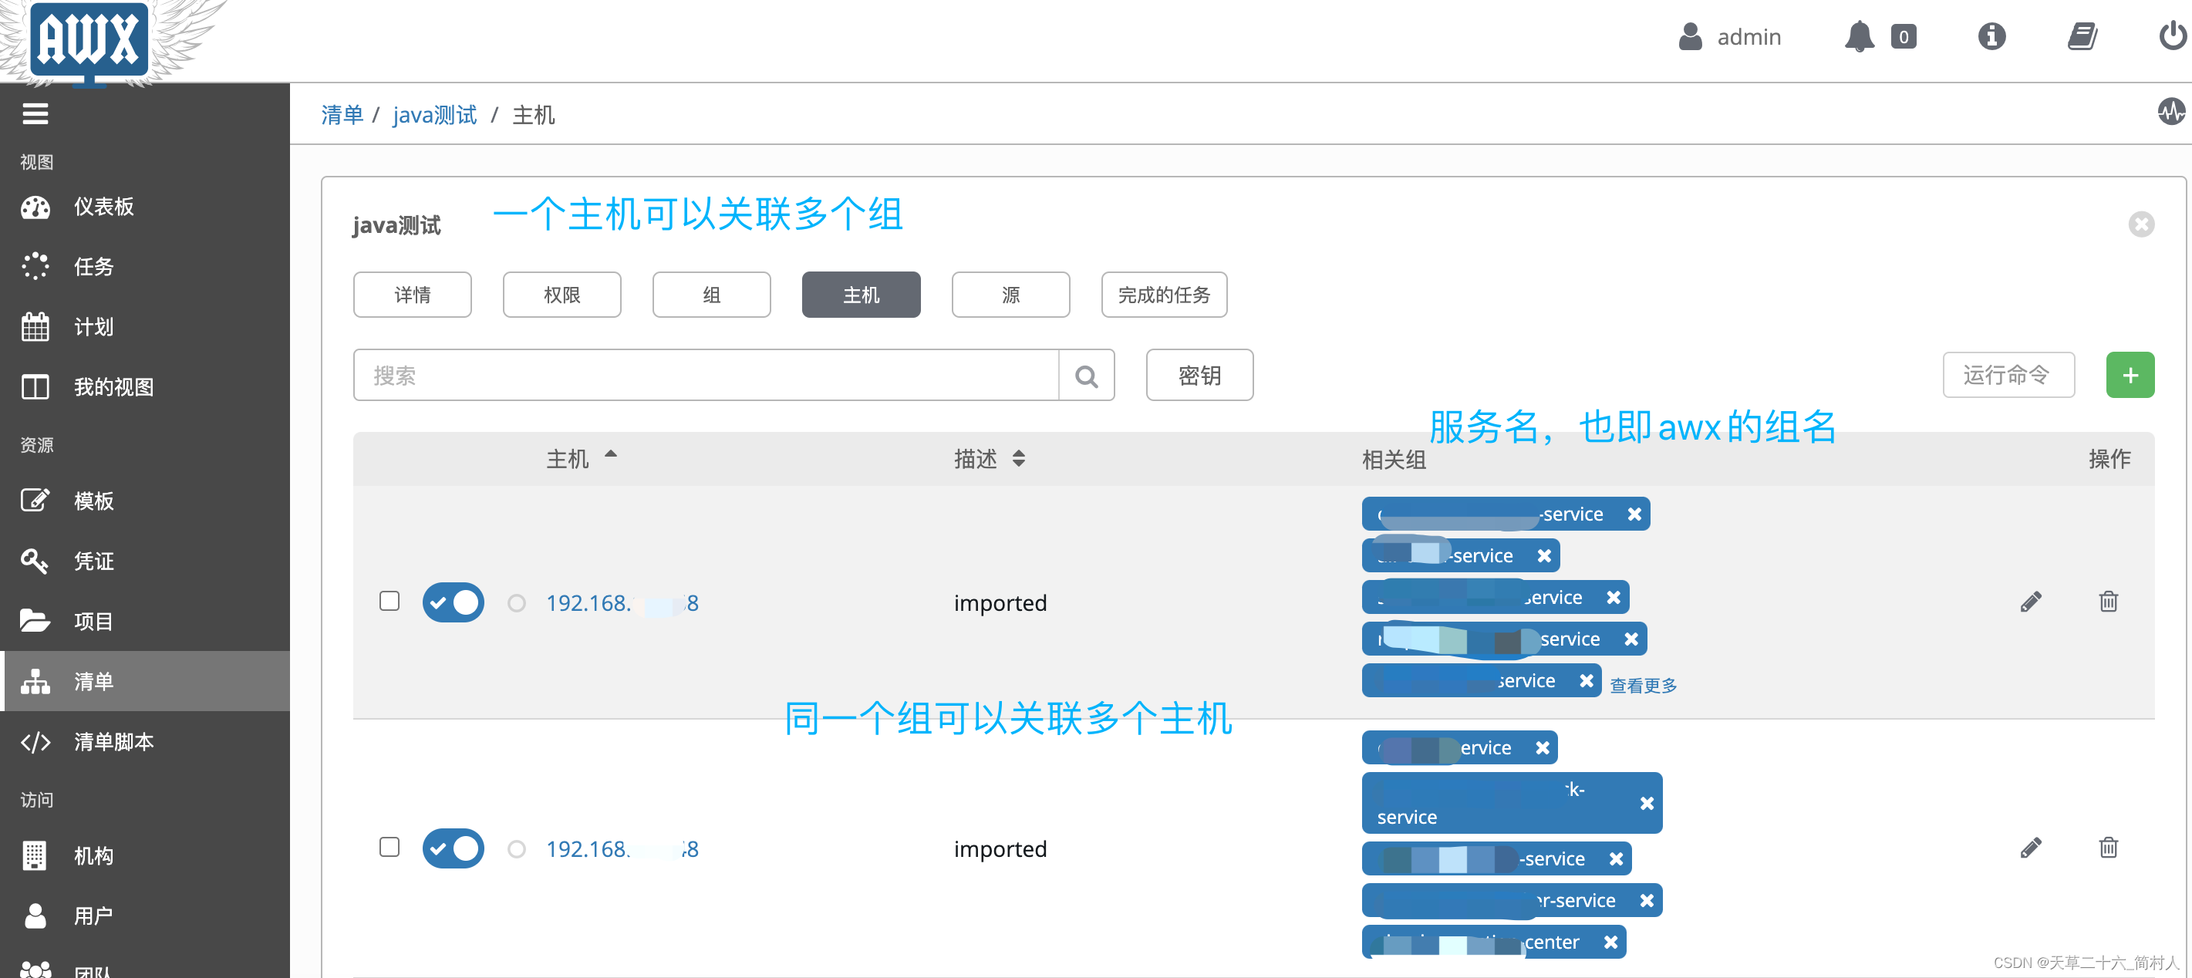The width and height of the screenshot is (2192, 978).
Task: Click the search magnifier icon
Action: [1086, 376]
